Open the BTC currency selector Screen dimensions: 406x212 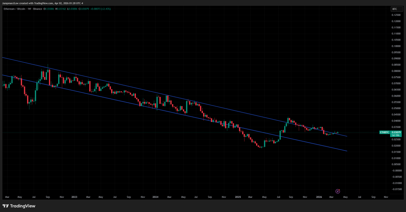[395, 9]
